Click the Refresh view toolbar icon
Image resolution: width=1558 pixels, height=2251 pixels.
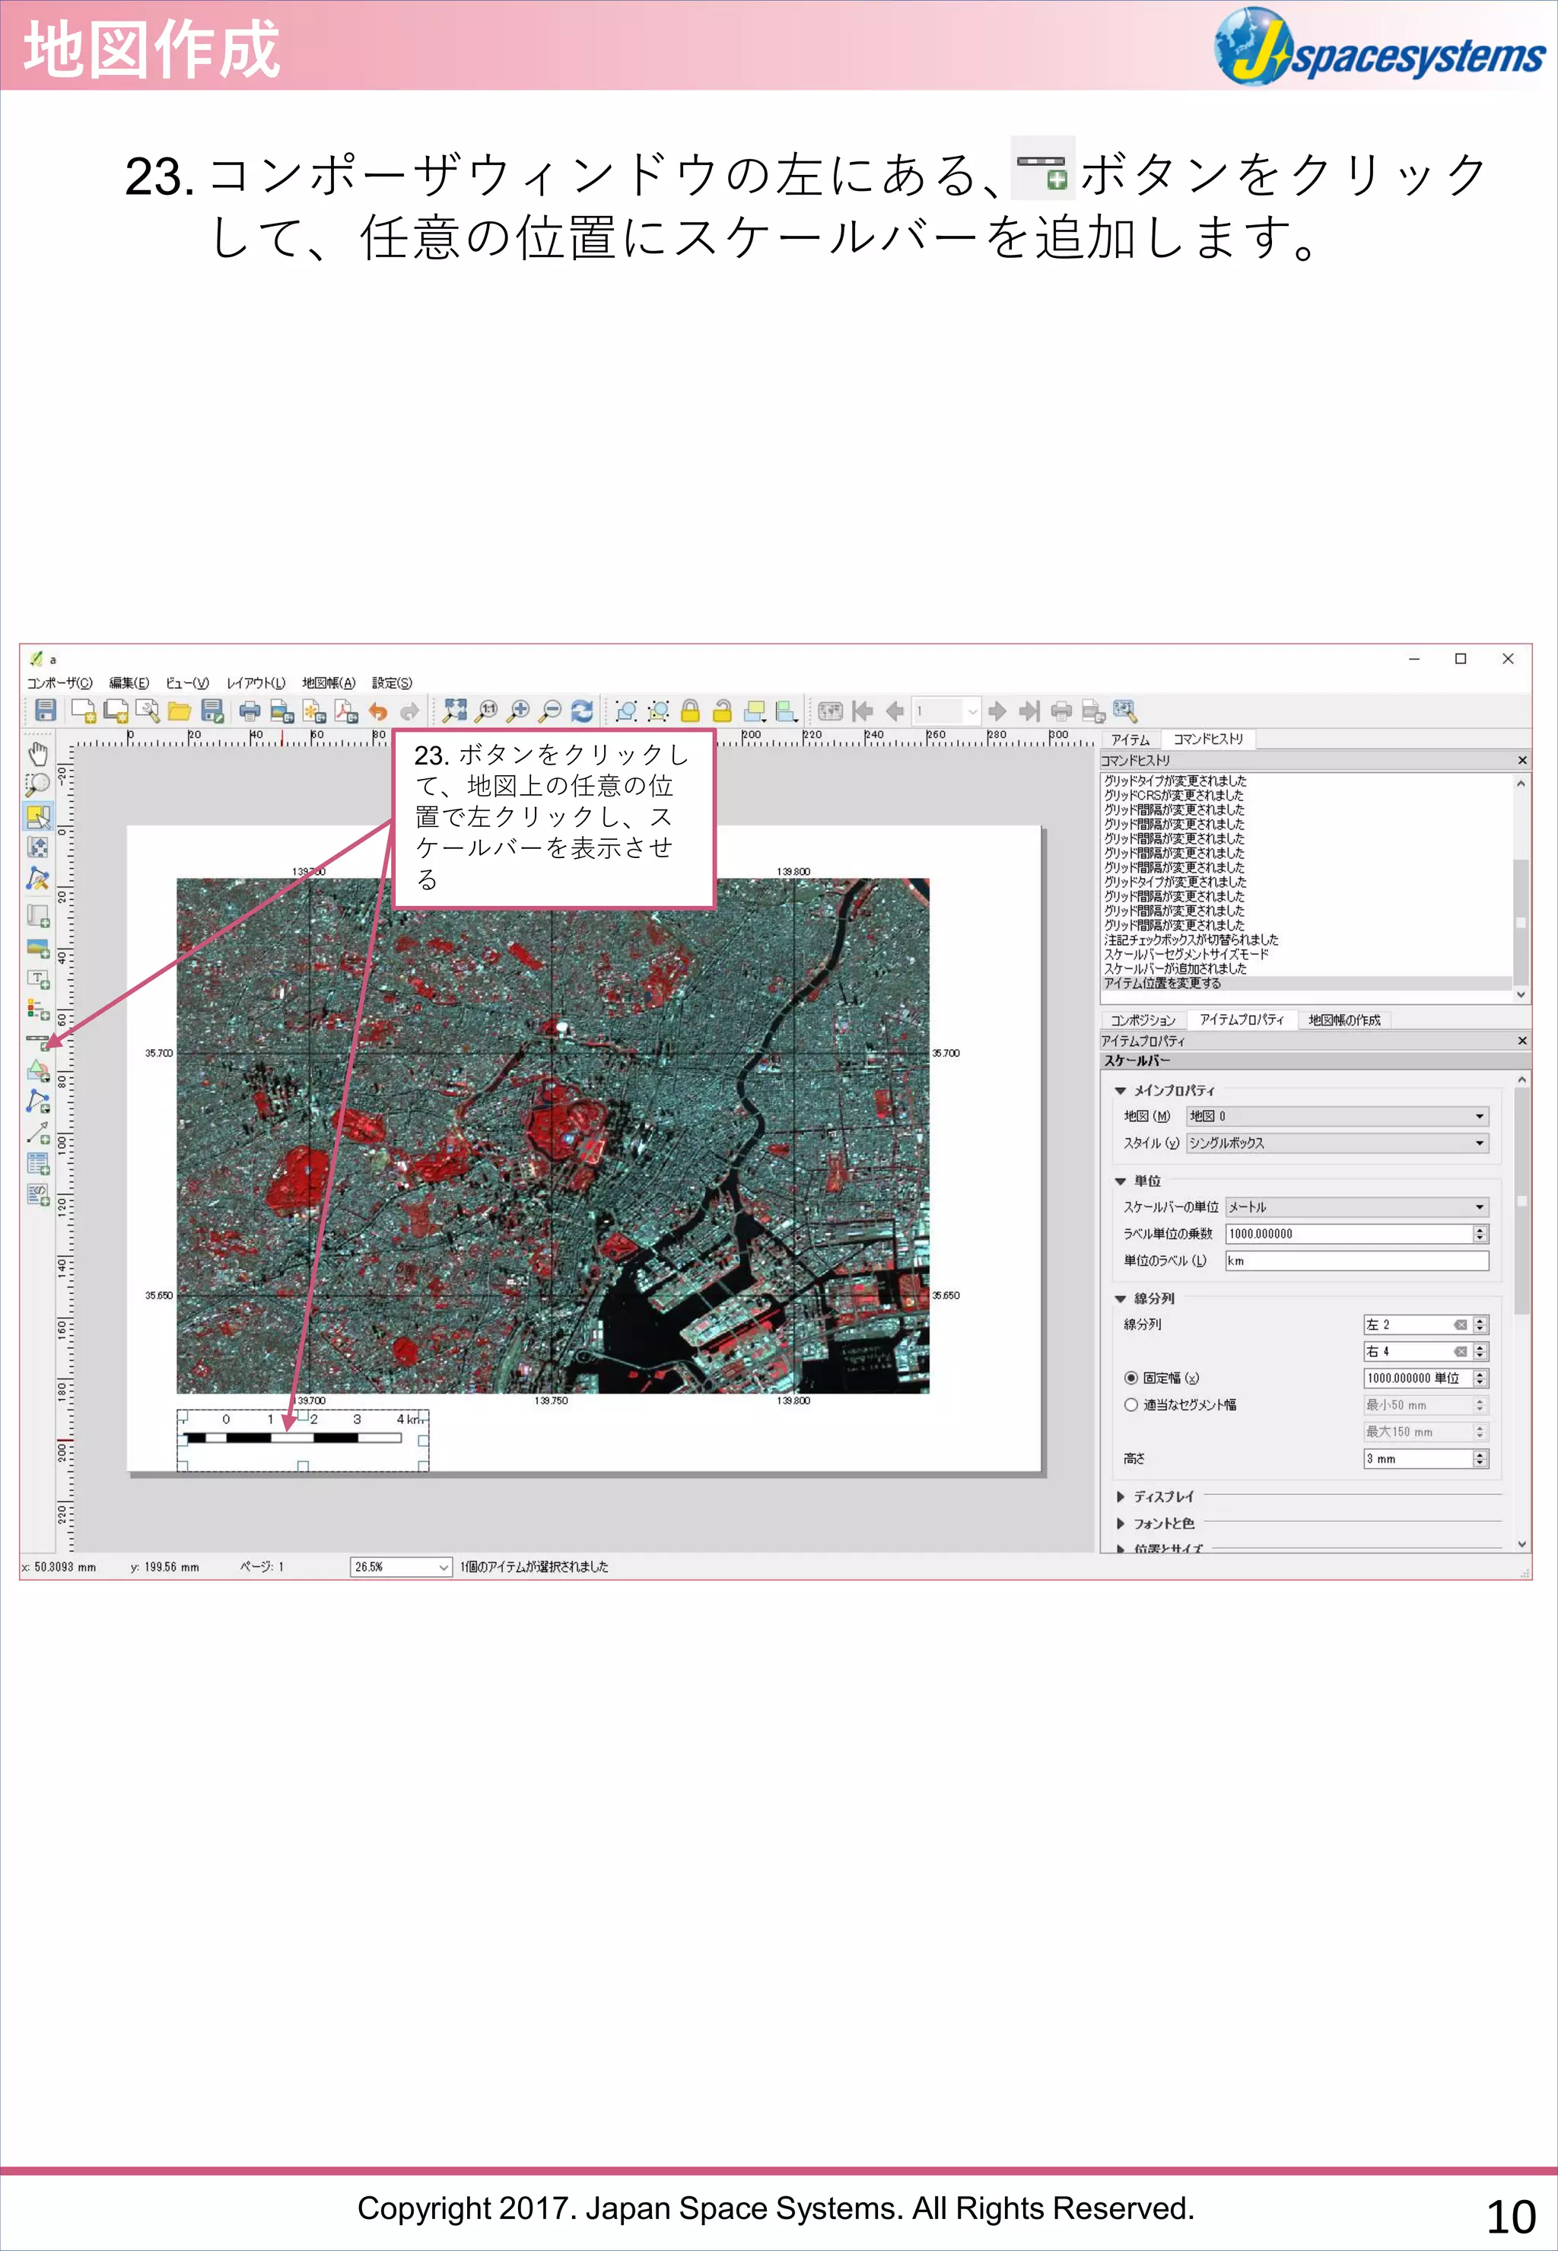pyautogui.click(x=582, y=711)
